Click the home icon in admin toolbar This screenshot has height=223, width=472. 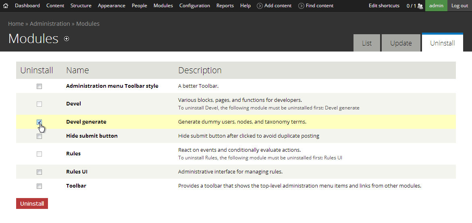pos(6,6)
